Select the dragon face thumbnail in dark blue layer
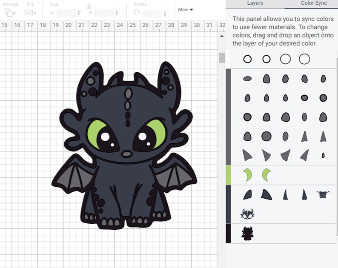The width and height of the screenshot is (338, 268). coord(247,214)
